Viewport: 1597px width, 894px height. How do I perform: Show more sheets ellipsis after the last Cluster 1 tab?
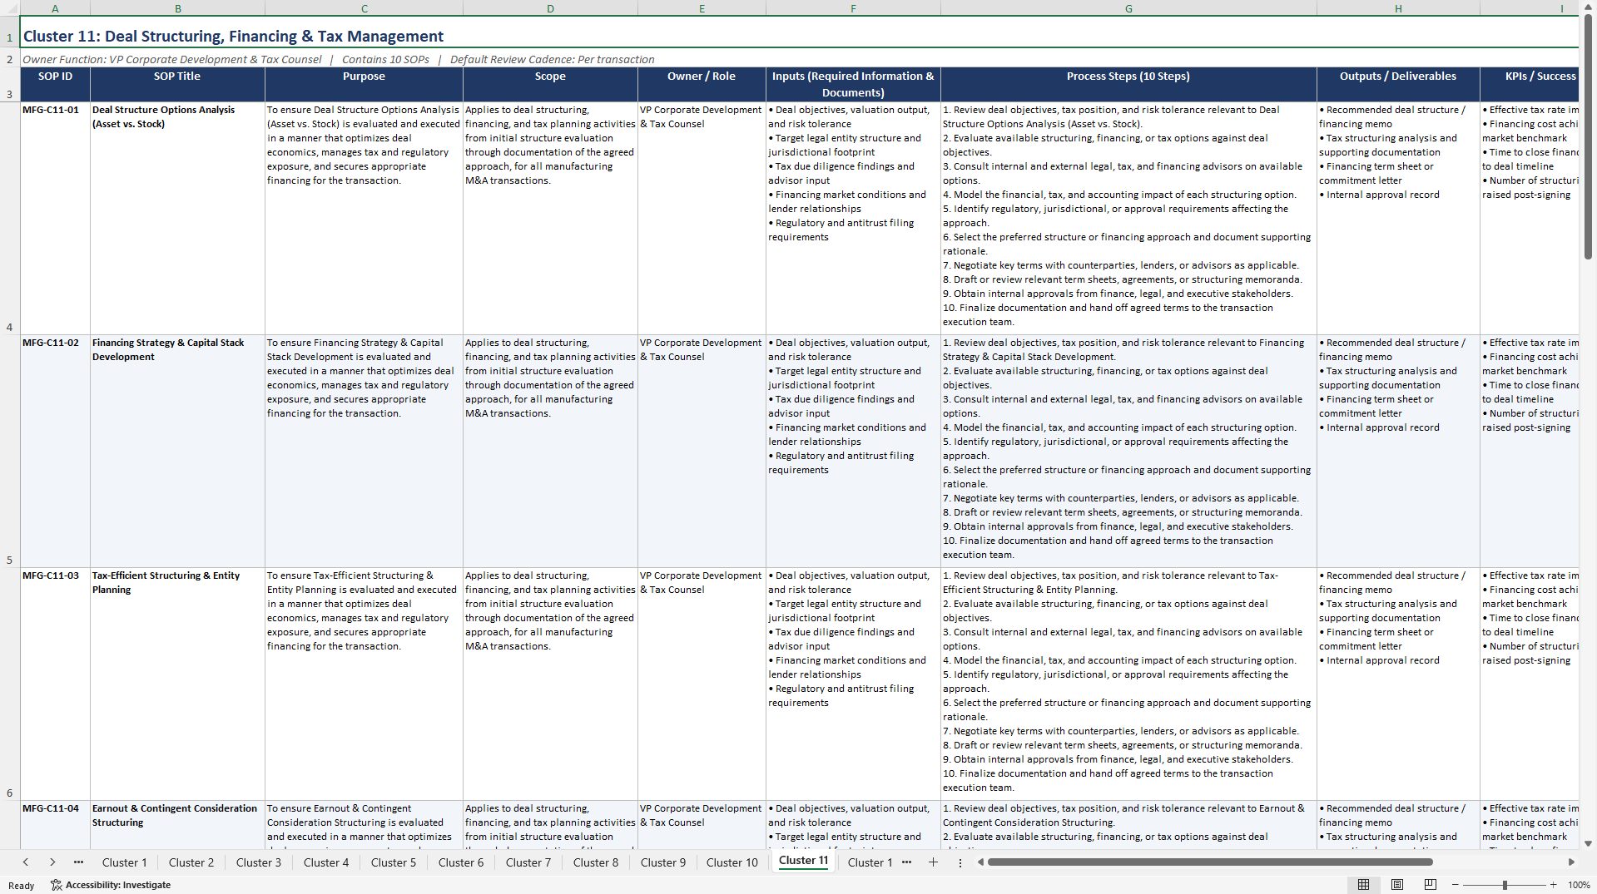coord(906,862)
